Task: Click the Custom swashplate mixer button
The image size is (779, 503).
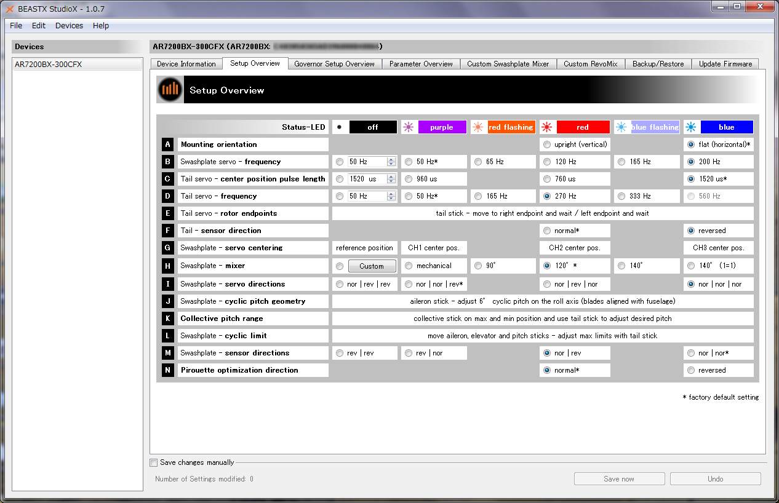Action: pos(372,266)
